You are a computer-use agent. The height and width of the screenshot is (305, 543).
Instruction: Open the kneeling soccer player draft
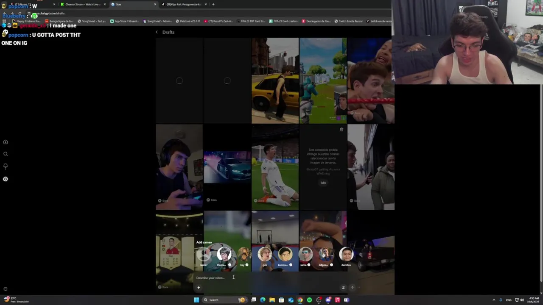(x=275, y=167)
